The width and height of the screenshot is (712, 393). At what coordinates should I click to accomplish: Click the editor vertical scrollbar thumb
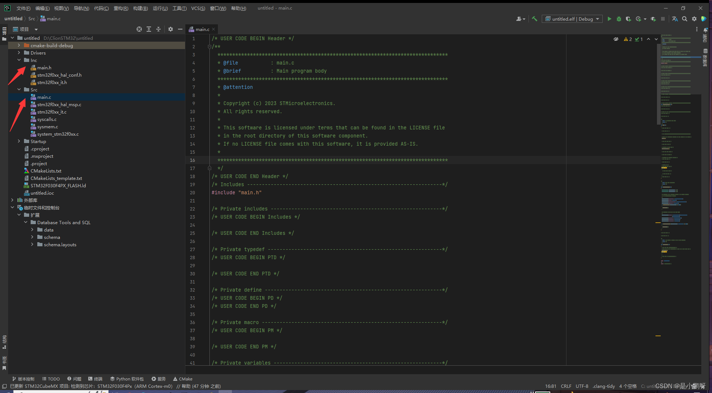(660, 84)
